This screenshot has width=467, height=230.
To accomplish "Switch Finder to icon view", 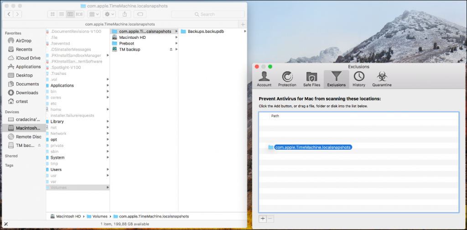I will (52, 14).
